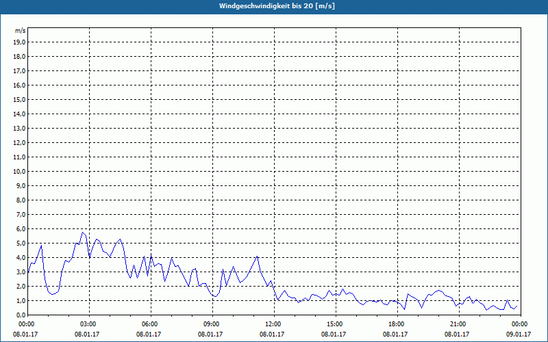Click the '15,0' y-axis value

(19, 99)
